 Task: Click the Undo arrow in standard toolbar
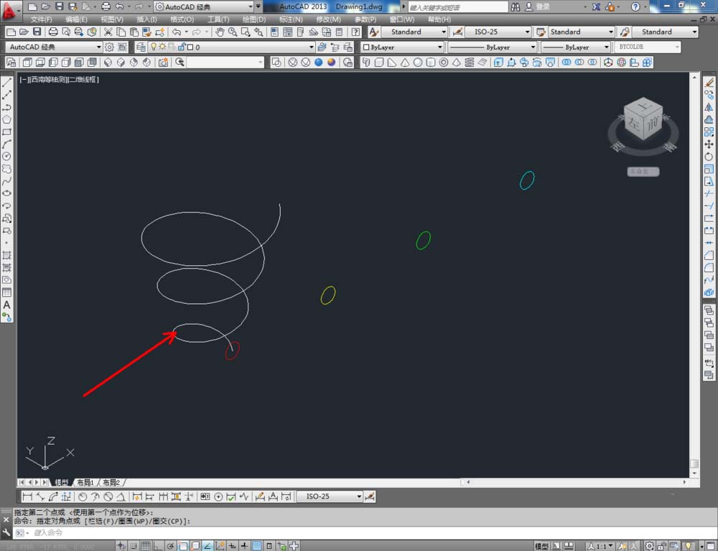pos(177,32)
